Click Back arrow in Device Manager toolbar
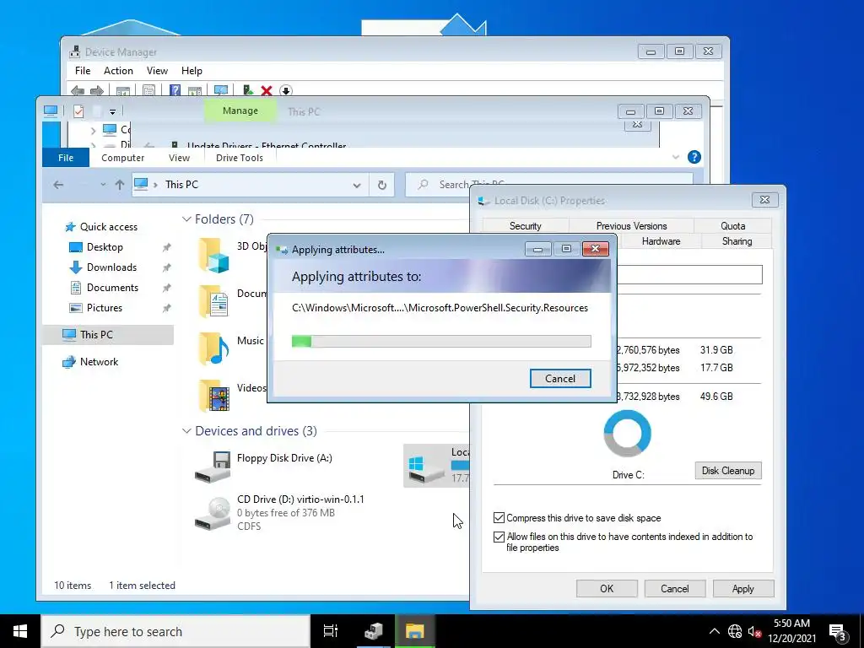864x648 pixels. click(x=78, y=91)
